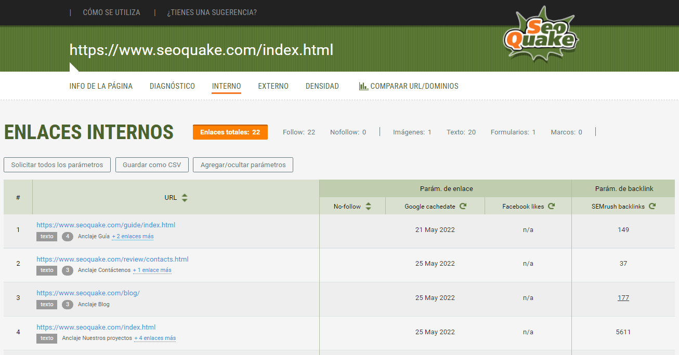The image size is (679, 355).
Task: Expand '+ 4 enlaces más' on the index.html row
Action: (155, 338)
